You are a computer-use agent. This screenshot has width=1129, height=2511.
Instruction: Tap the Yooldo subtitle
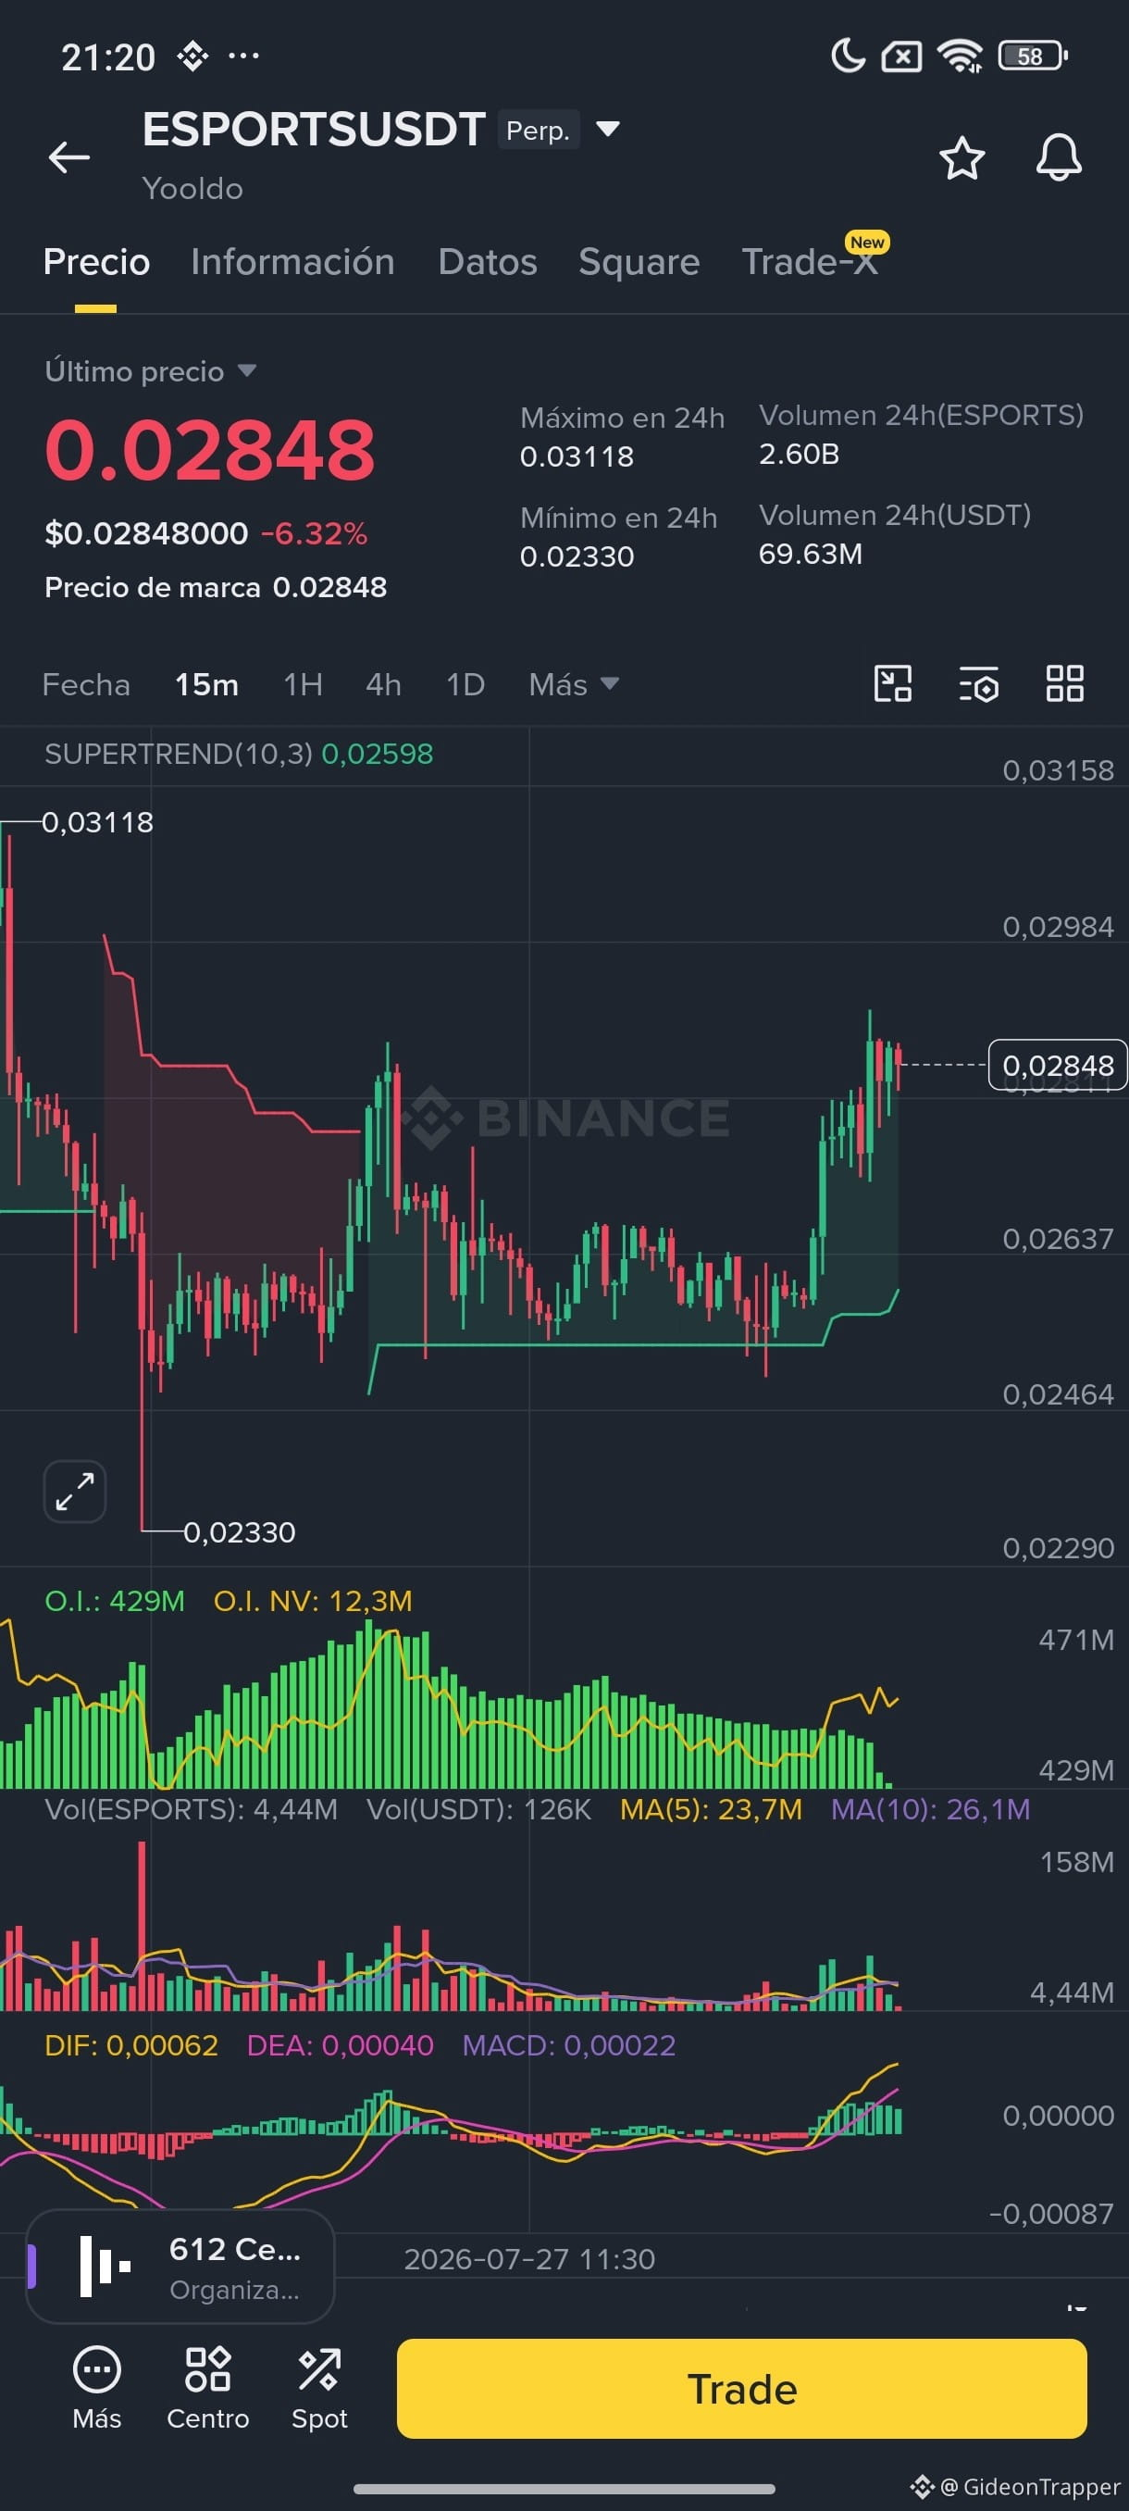pos(192,188)
